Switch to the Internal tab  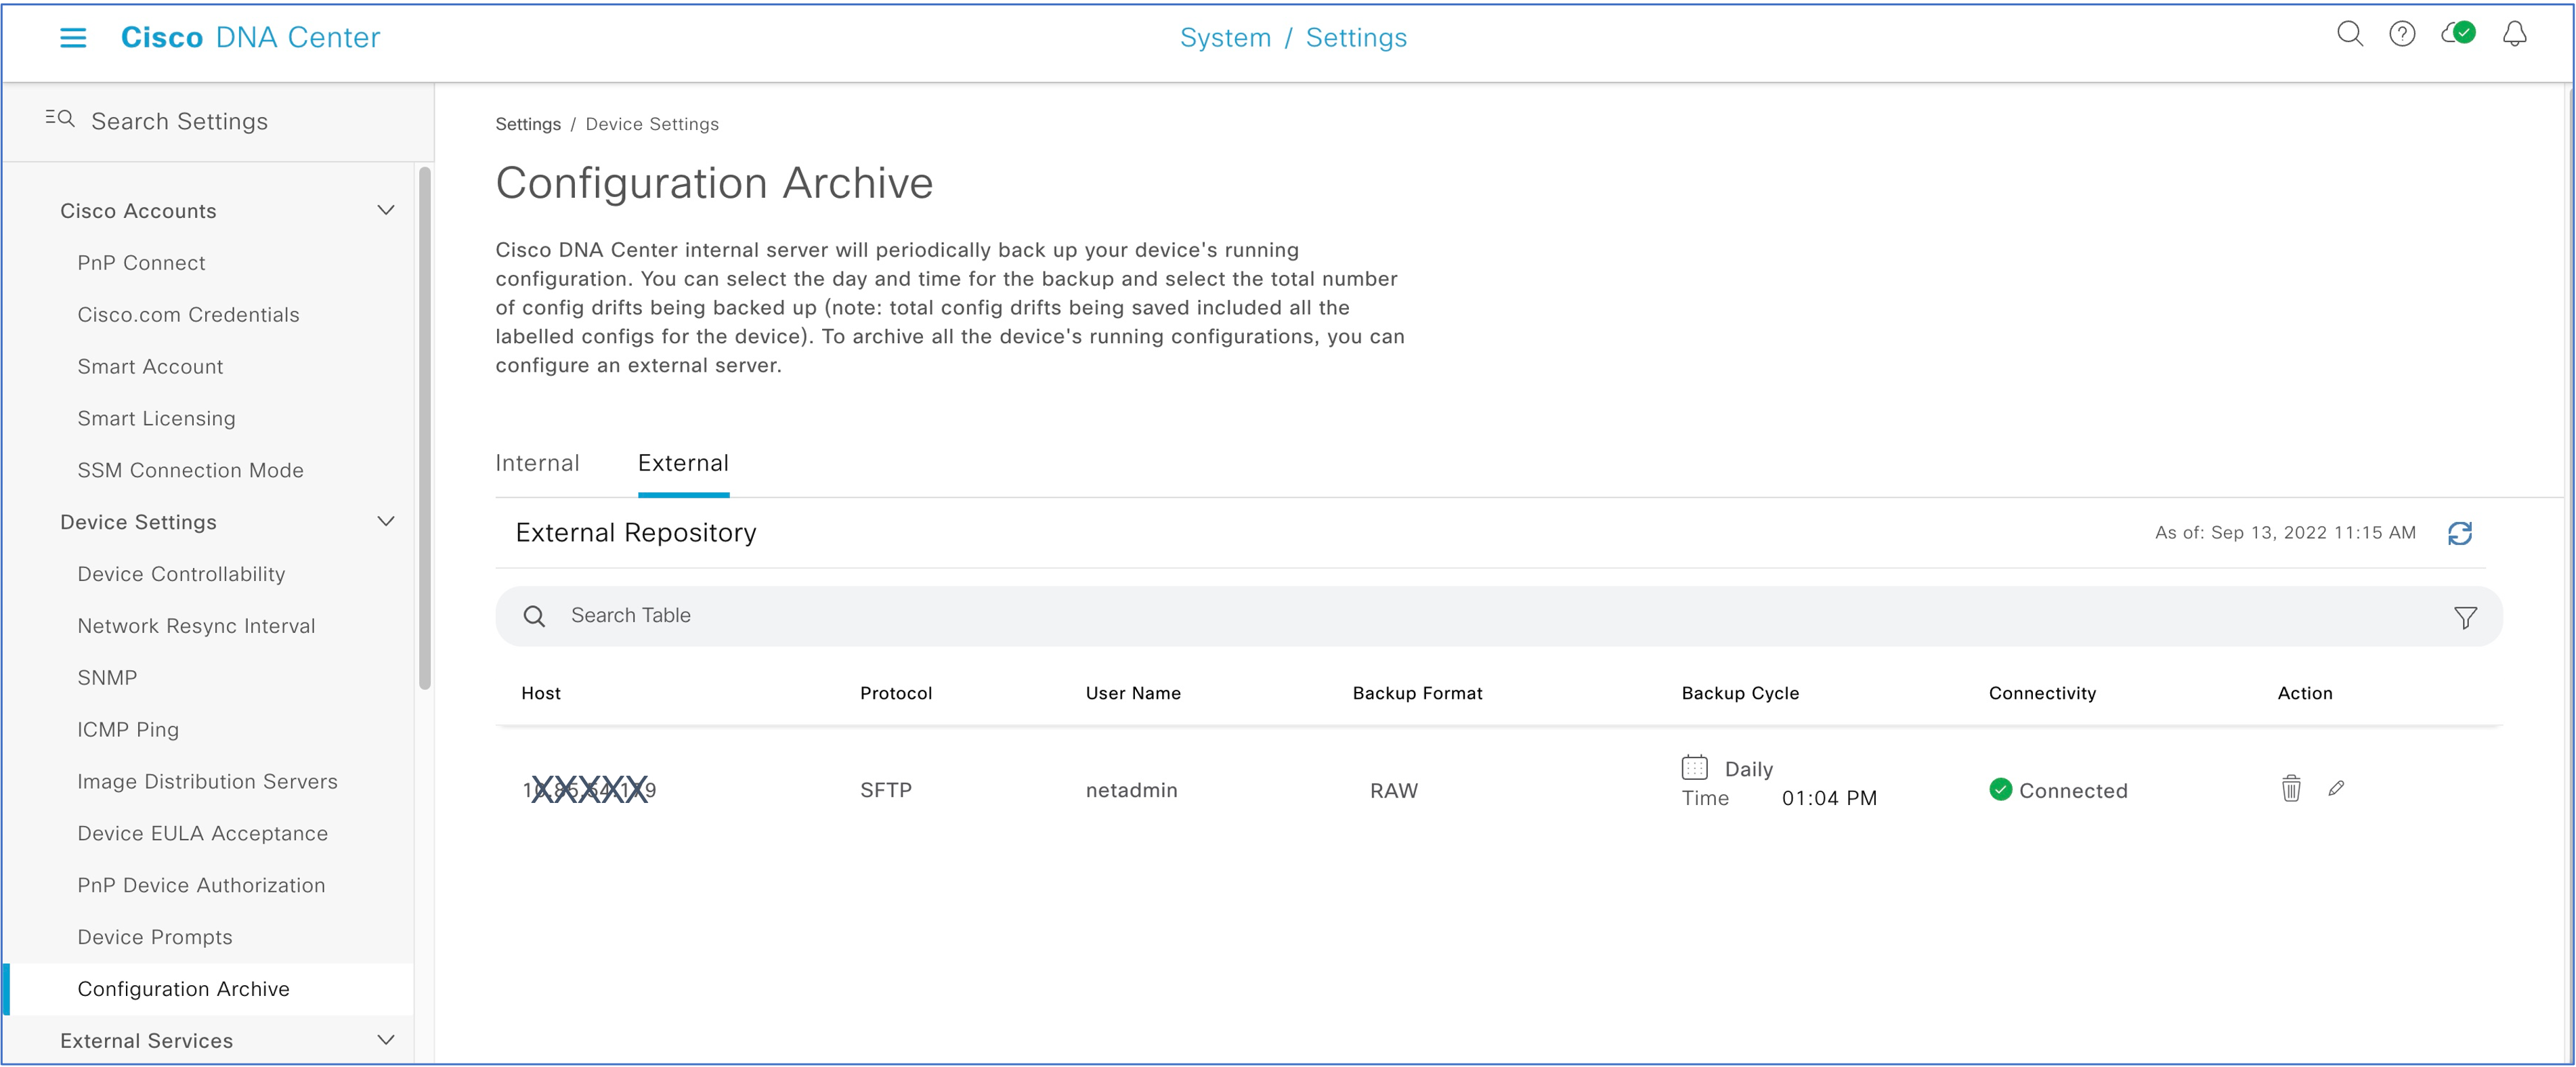537,463
